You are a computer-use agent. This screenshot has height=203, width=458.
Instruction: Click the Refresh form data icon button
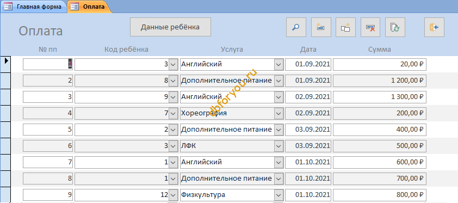pos(395,27)
